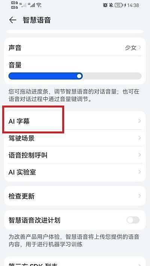Viewport: 150px width, 266px height.
Task: Expand AI 实验室 row chevron
Action: pyautogui.click(x=139, y=172)
